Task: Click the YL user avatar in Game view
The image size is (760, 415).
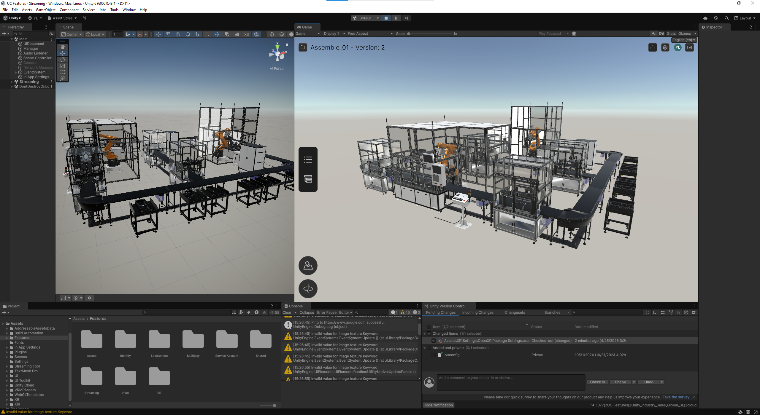Action: click(x=678, y=47)
